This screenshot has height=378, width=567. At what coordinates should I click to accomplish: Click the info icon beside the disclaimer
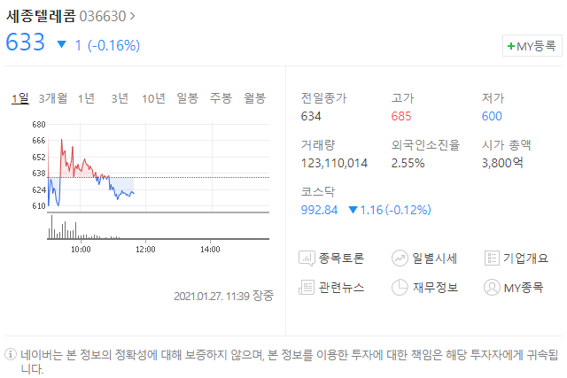click(11, 354)
